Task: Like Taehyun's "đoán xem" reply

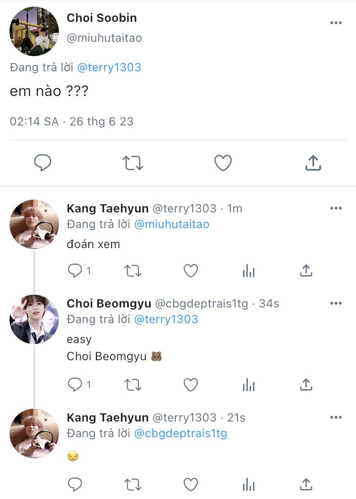Action: tap(191, 271)
